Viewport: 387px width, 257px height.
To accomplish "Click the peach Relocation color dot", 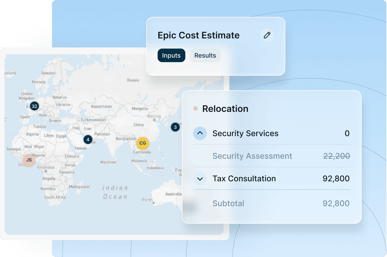I will pos(195,108).
